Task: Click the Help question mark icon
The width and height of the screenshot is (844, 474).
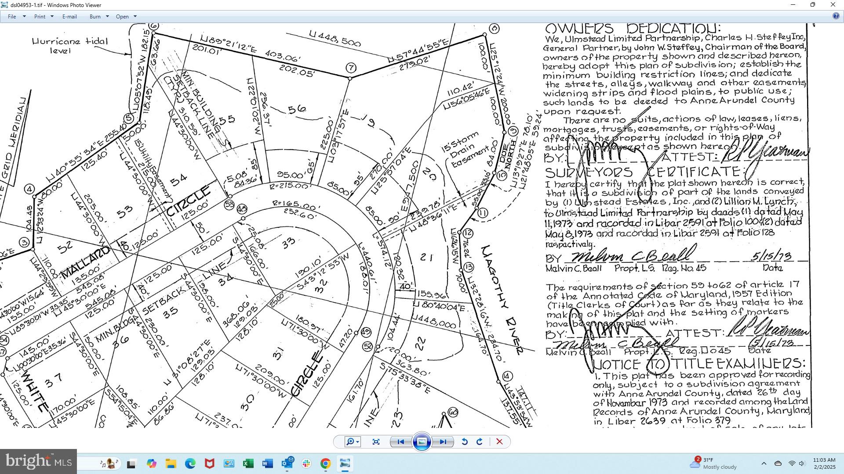Action: click(836, 16)
